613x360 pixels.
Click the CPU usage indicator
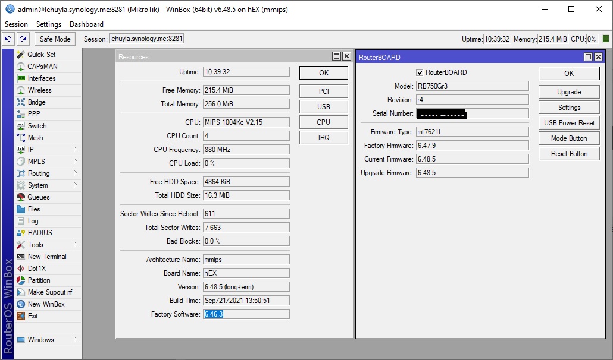591,39
